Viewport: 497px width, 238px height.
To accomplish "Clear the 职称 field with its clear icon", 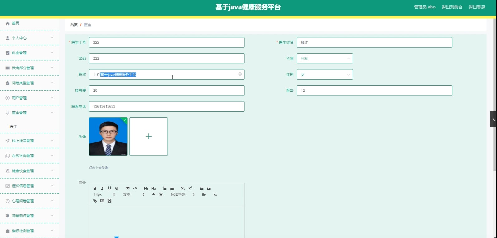I will pyautogui.click(x=240, y=74).
